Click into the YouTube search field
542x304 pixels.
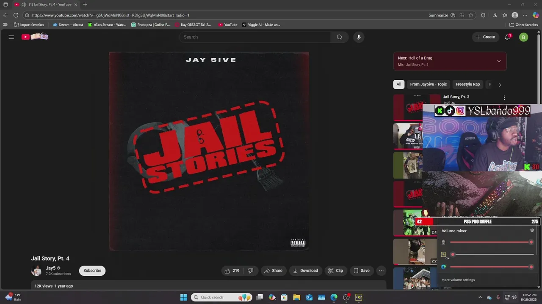255,37
